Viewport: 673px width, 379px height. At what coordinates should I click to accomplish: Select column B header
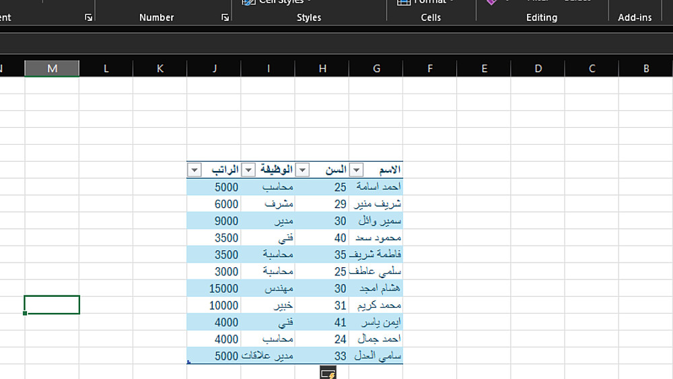point(646,68)
